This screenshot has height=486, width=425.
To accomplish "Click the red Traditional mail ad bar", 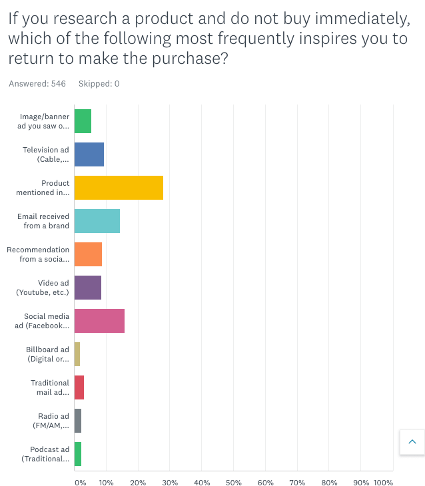I will 79,387.
